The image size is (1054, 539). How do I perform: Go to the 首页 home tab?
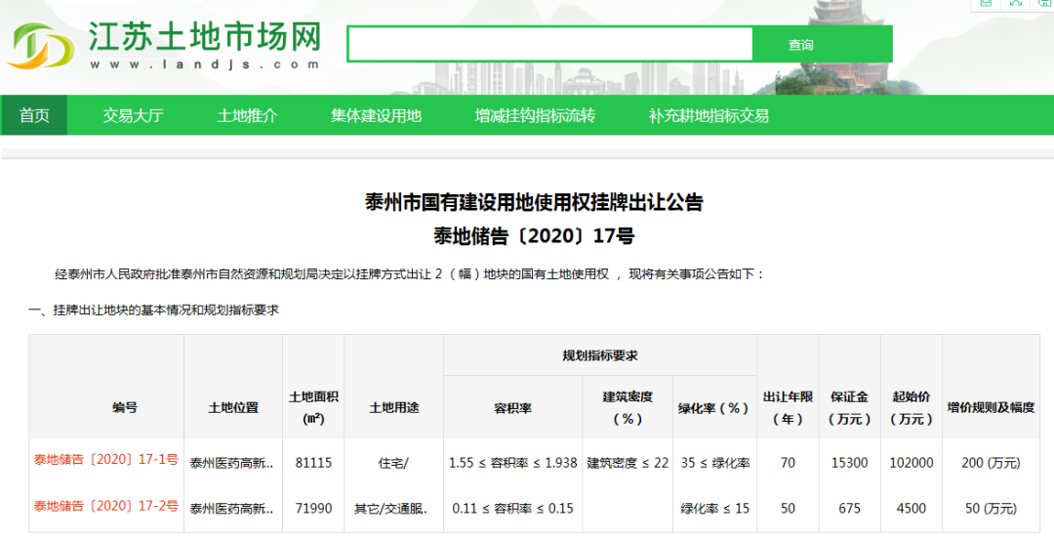click(x=34, y=115)
